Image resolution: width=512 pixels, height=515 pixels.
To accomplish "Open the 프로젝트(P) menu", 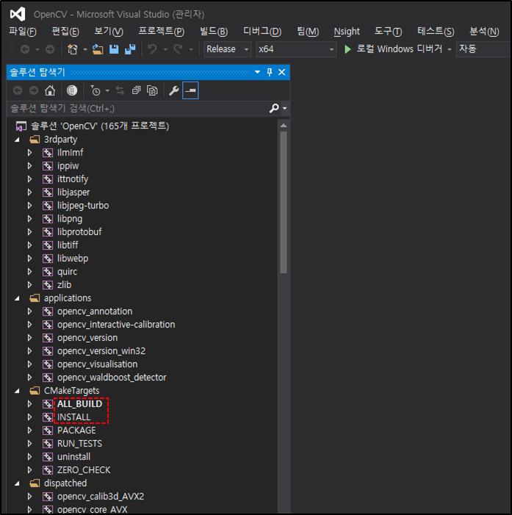I will [162, 32].
